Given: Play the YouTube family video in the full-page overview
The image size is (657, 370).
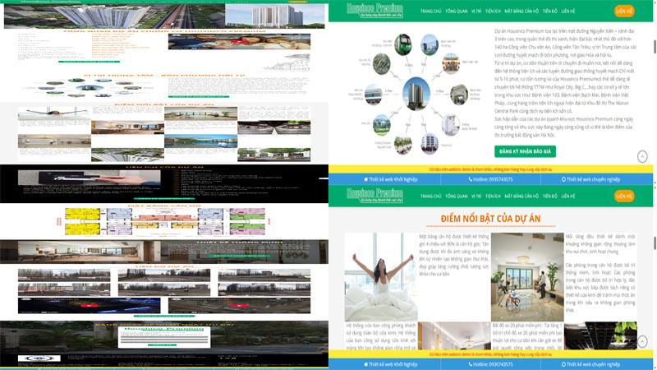Looking at the screenshot, I should coord(239,42).
